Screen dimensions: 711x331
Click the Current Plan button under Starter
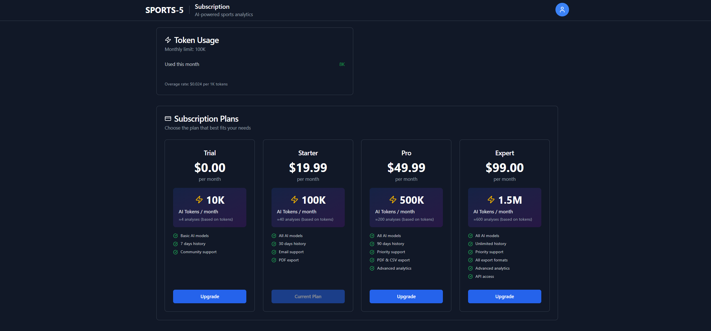click(x=308, y=296)
